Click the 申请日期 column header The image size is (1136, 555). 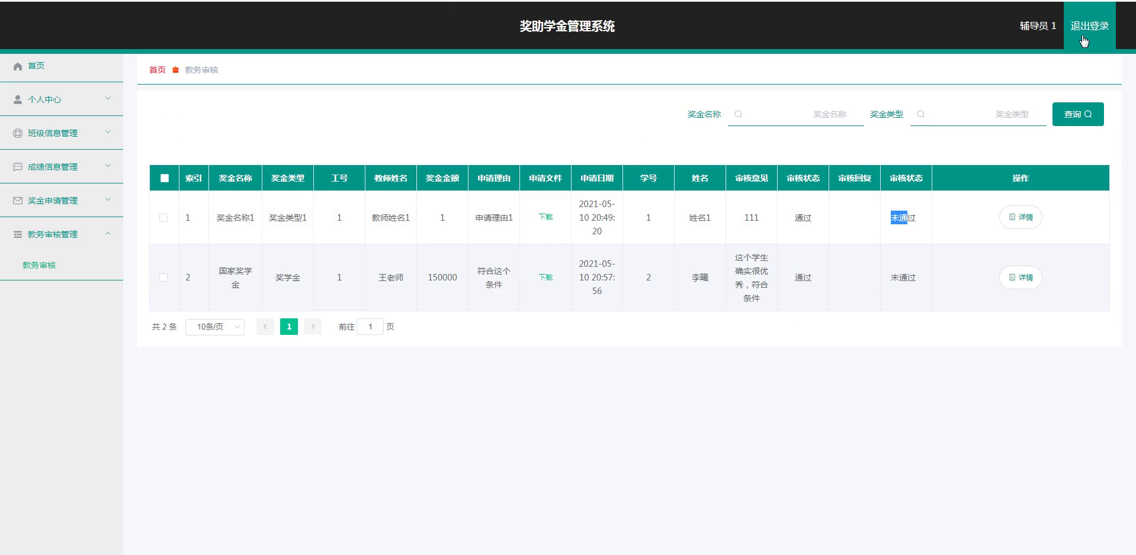(x=597, y=178)
